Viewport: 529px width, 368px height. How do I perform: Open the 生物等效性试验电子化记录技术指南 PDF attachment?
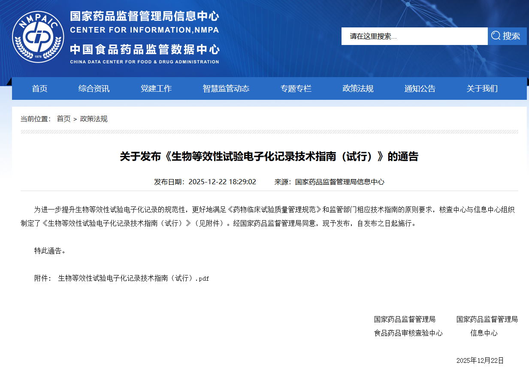pyautogui.click(x=133, y=278)
